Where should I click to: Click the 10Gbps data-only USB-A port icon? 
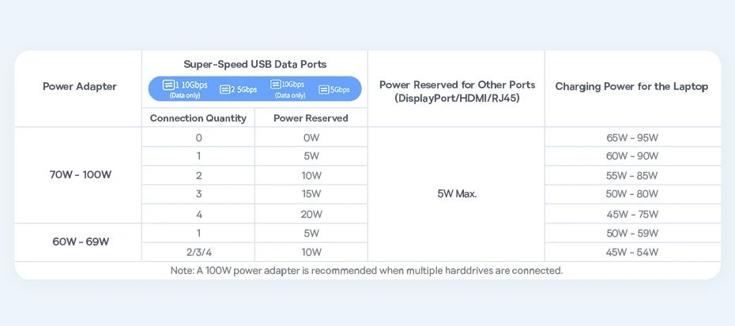(x=276, y=84)
